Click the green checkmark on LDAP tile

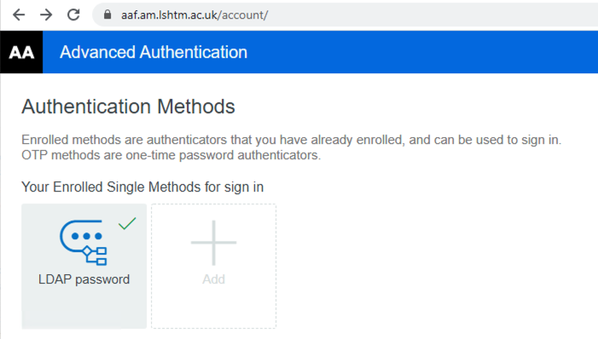pos(127,223)
